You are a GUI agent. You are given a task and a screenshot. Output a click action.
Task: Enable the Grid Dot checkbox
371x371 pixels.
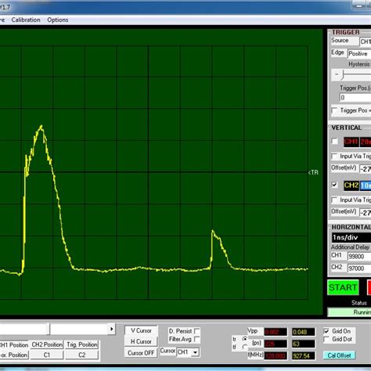pos(326,340)
